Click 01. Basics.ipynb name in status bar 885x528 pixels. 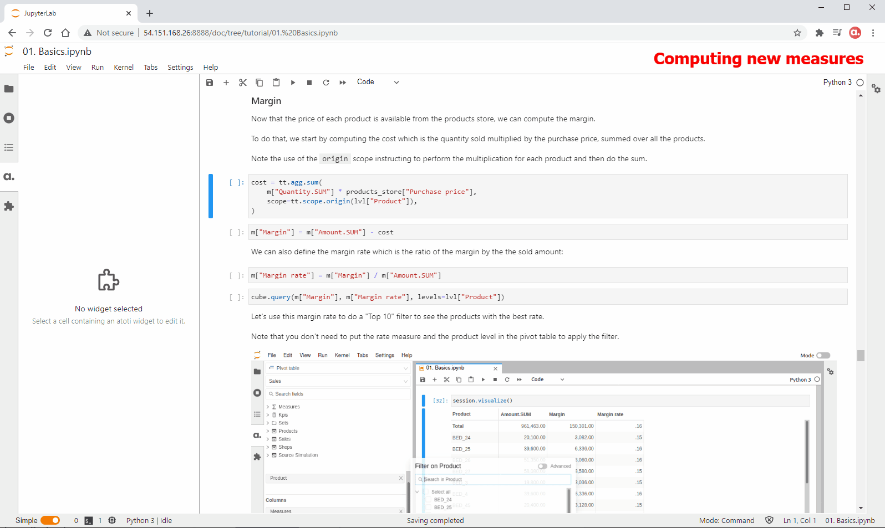coord(850,520)
